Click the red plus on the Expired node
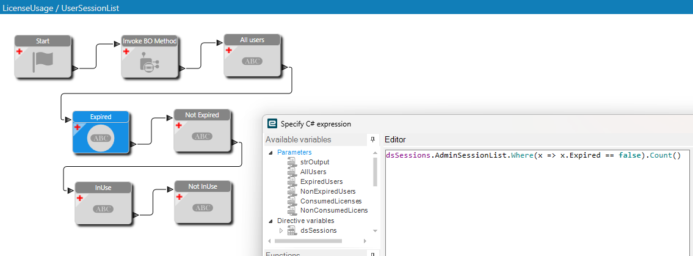This screenshot has width=693, height=256. point(77,127)
